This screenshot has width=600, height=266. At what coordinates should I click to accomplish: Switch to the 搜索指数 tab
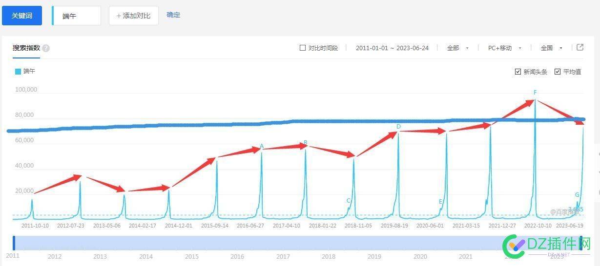coord(26,48)
